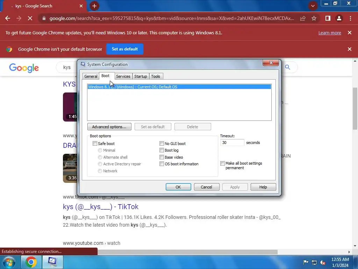The width and height of the screenshot is (358, 269).
Task: View site info via the lock icon
Action: pyautogui.click(x=44, y=18)
